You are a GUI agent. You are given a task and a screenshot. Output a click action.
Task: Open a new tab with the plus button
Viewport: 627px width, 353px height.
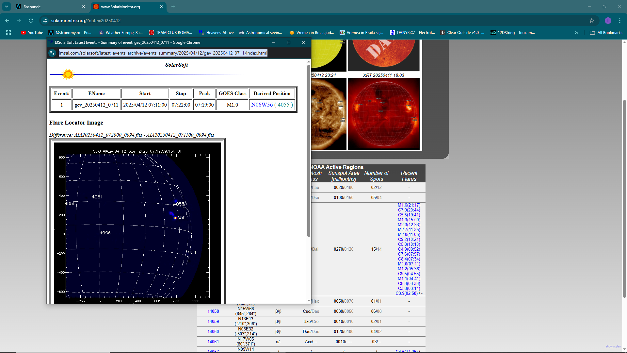(x=173, y=7)
